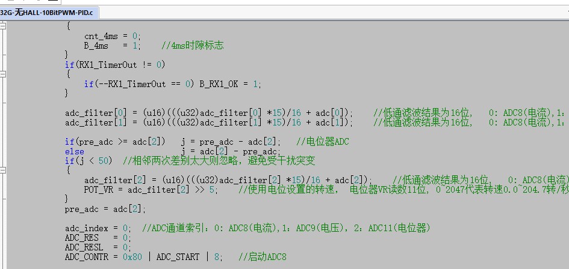Click the 'adc_filter[1] =' assignment line
The height and width of the screenshot is (269, 569).
(x=210, y=122)
